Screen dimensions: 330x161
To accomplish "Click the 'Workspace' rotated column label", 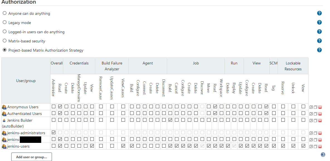I will (x=221, y=88).
